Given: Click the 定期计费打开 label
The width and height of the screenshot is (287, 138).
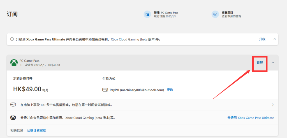Looking at the screenshot, I should (x=23, y=79).
